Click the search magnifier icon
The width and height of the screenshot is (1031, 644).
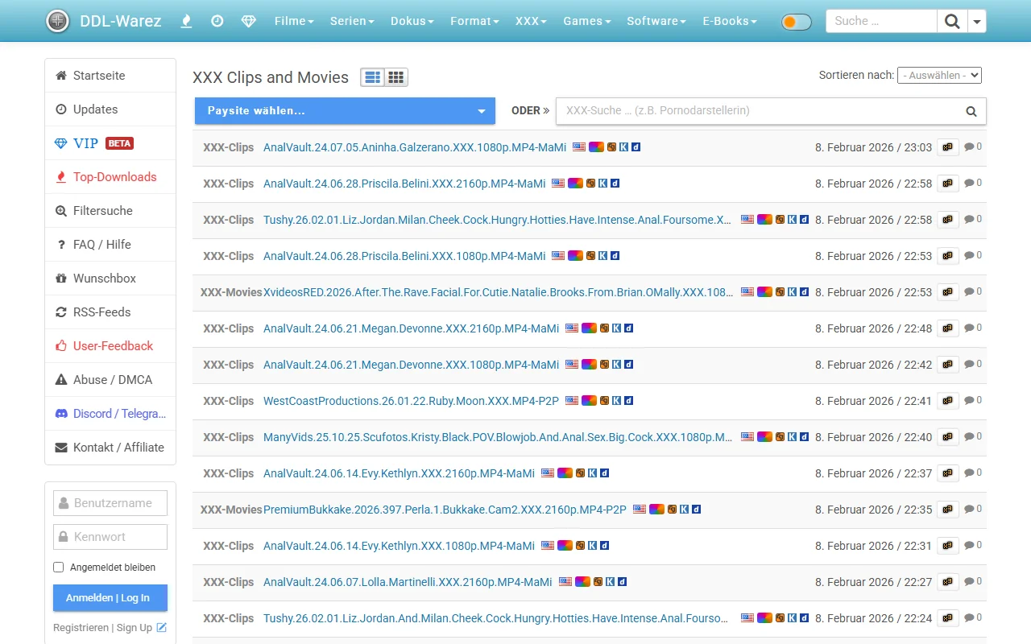(x=951, y=21)
